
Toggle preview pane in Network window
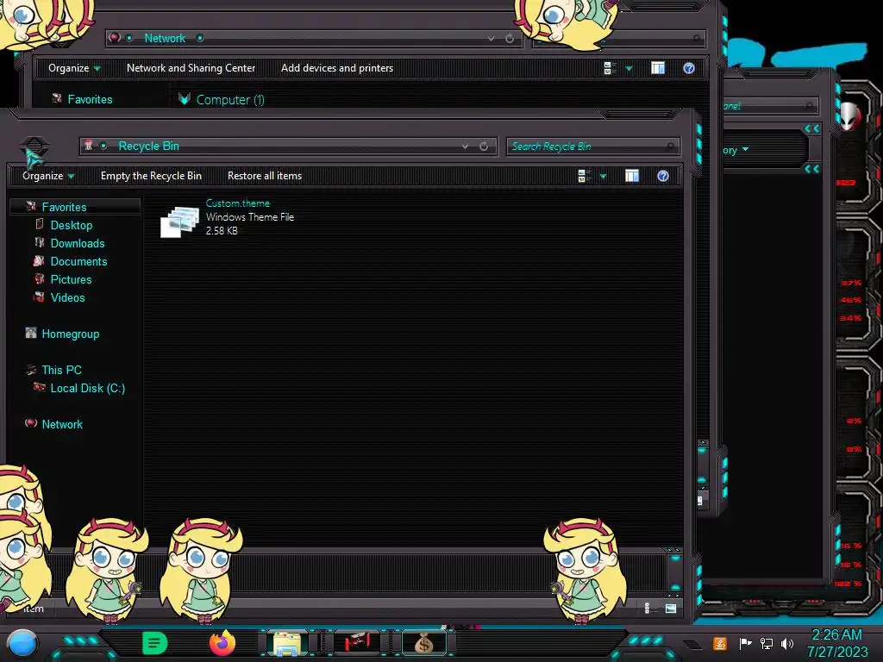click(658, 68)
